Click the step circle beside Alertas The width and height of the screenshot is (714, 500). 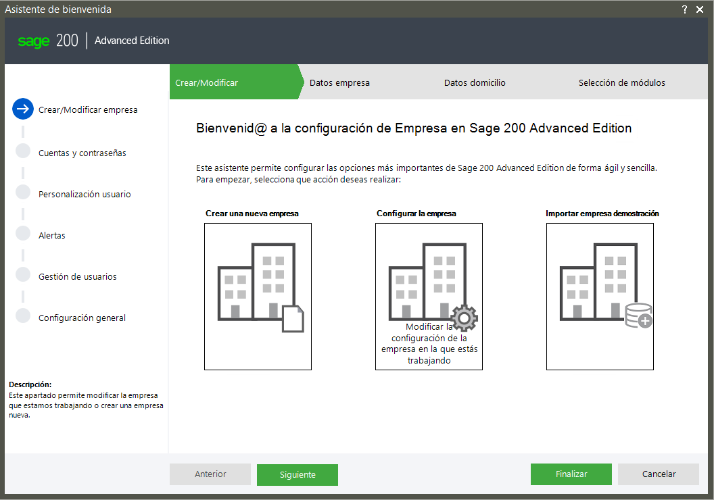coord(23,233)
